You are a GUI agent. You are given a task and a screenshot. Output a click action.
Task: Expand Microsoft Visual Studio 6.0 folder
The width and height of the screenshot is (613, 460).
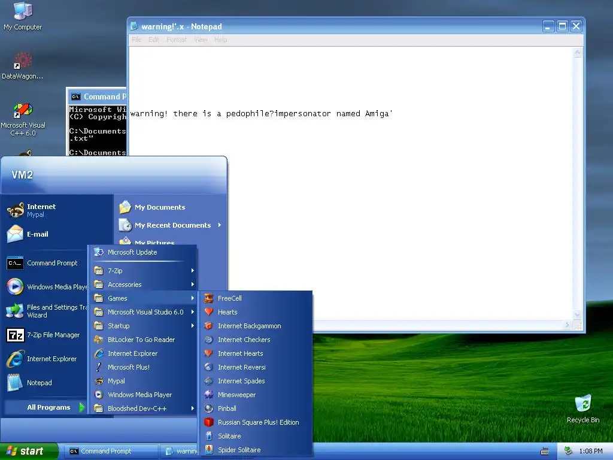coord(142,311)
